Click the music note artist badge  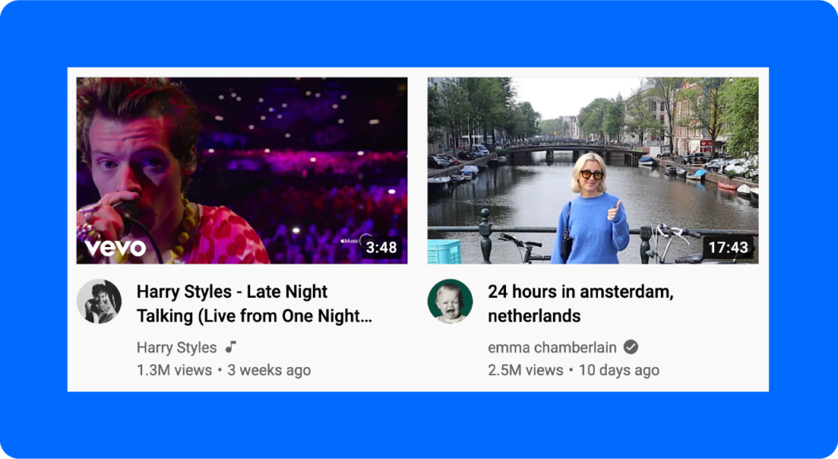(230, 347)
